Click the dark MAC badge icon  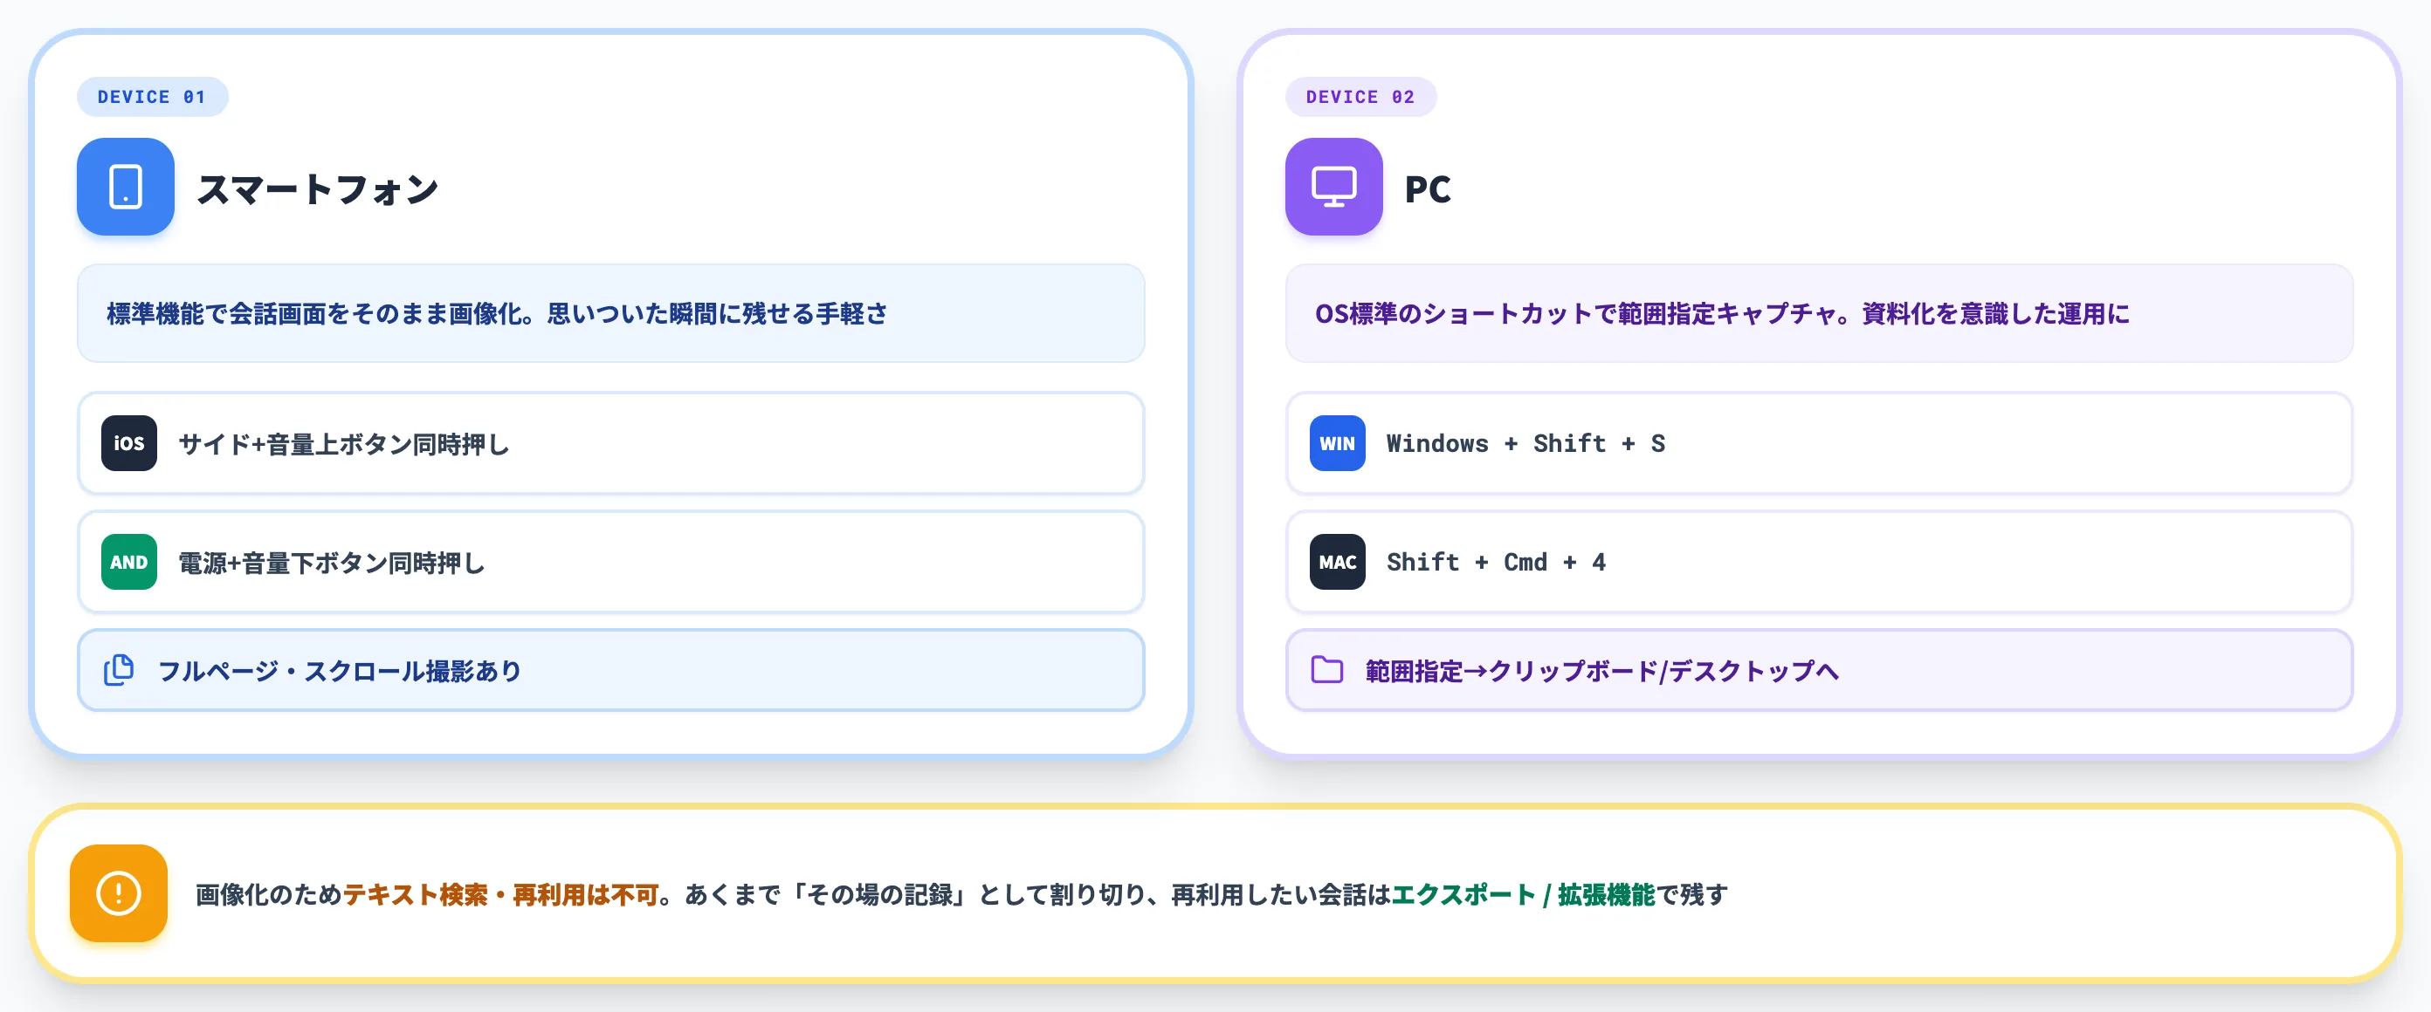[1337, 562]
